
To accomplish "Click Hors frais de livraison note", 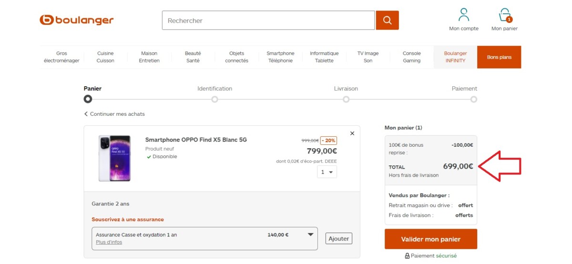I will (414, 175).
